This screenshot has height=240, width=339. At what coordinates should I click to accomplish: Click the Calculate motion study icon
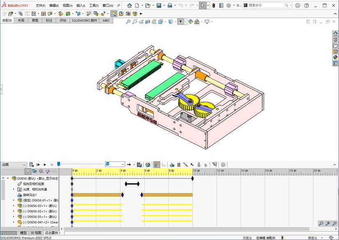pos(31,165)
